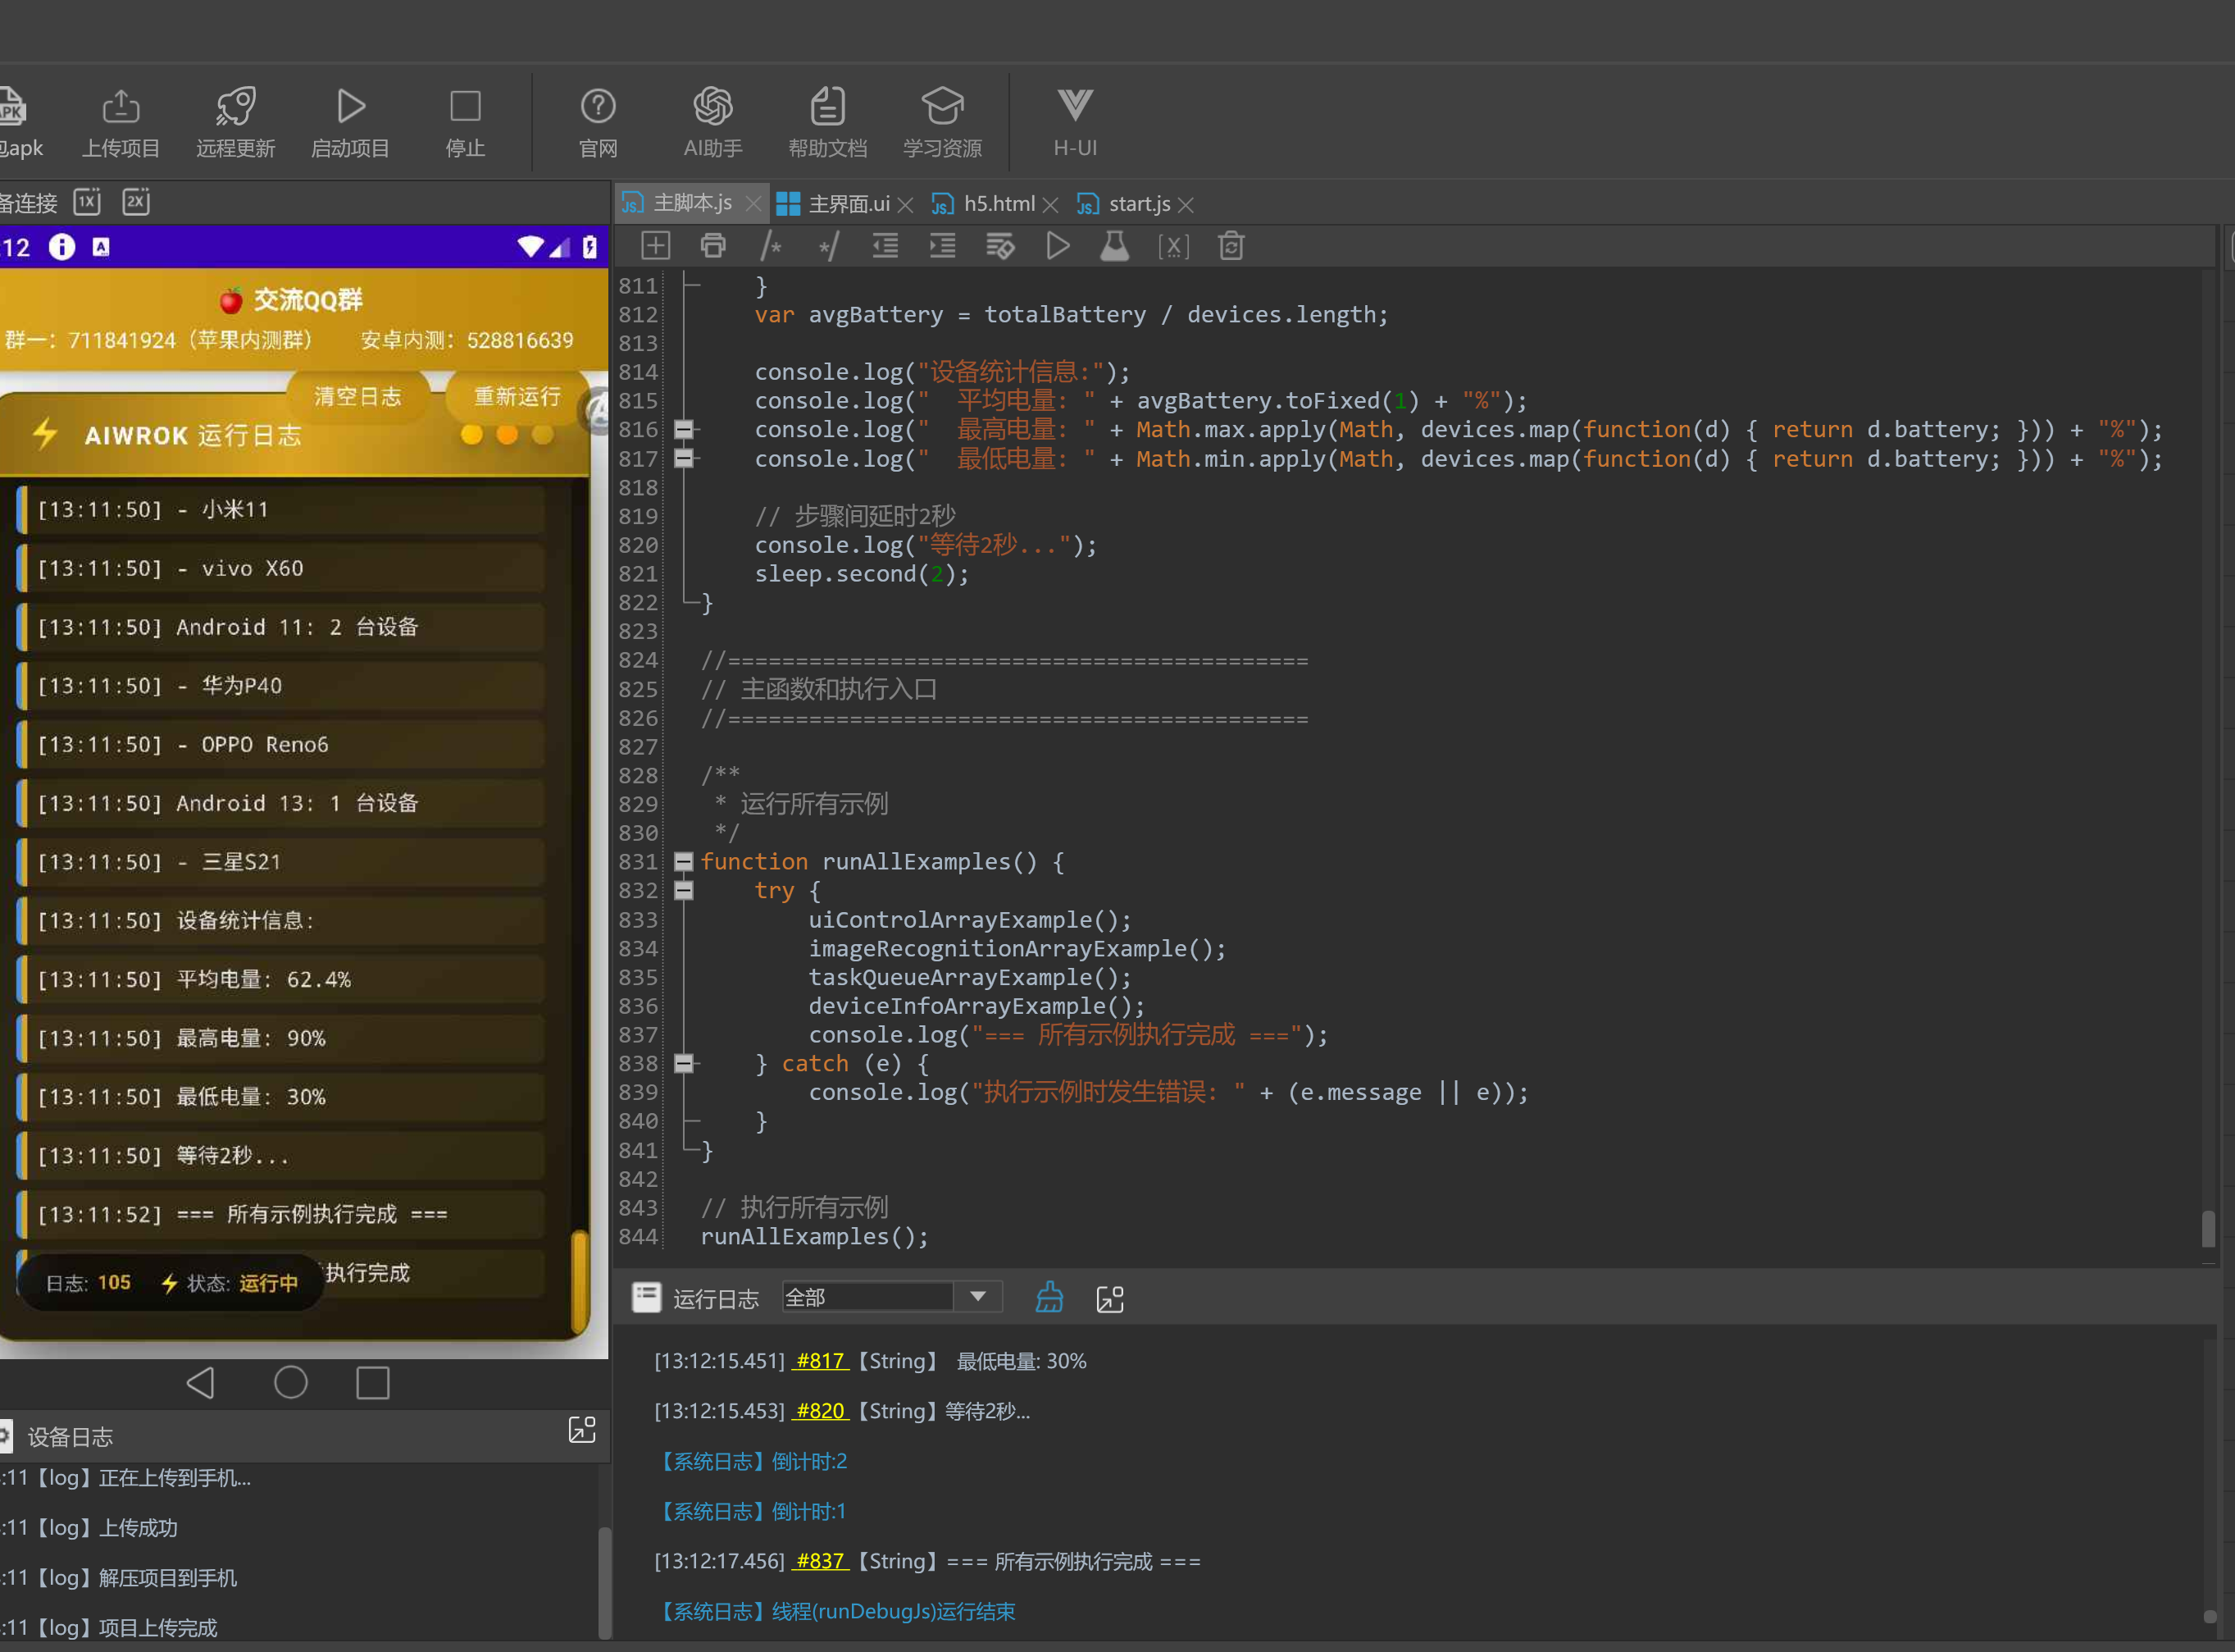Open the 官网 official website icon
This screenshot has height=1652, width=2235.
point(598,122)
